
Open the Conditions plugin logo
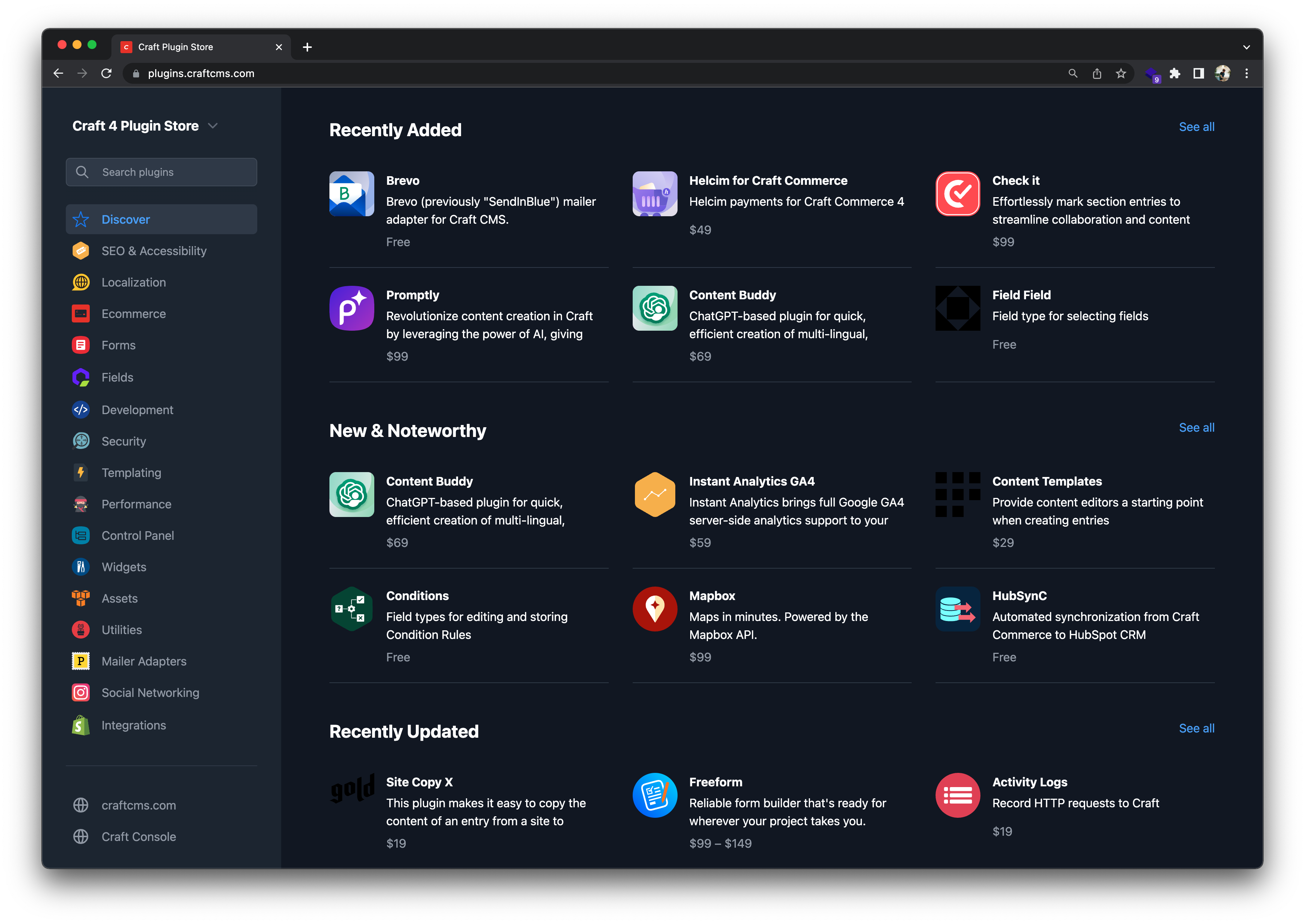click(351, 609)
